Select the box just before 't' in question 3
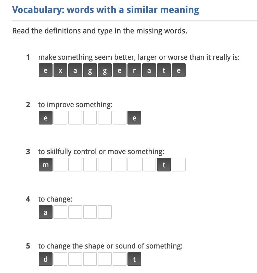 pyautogui.click(x=149, y=165)
